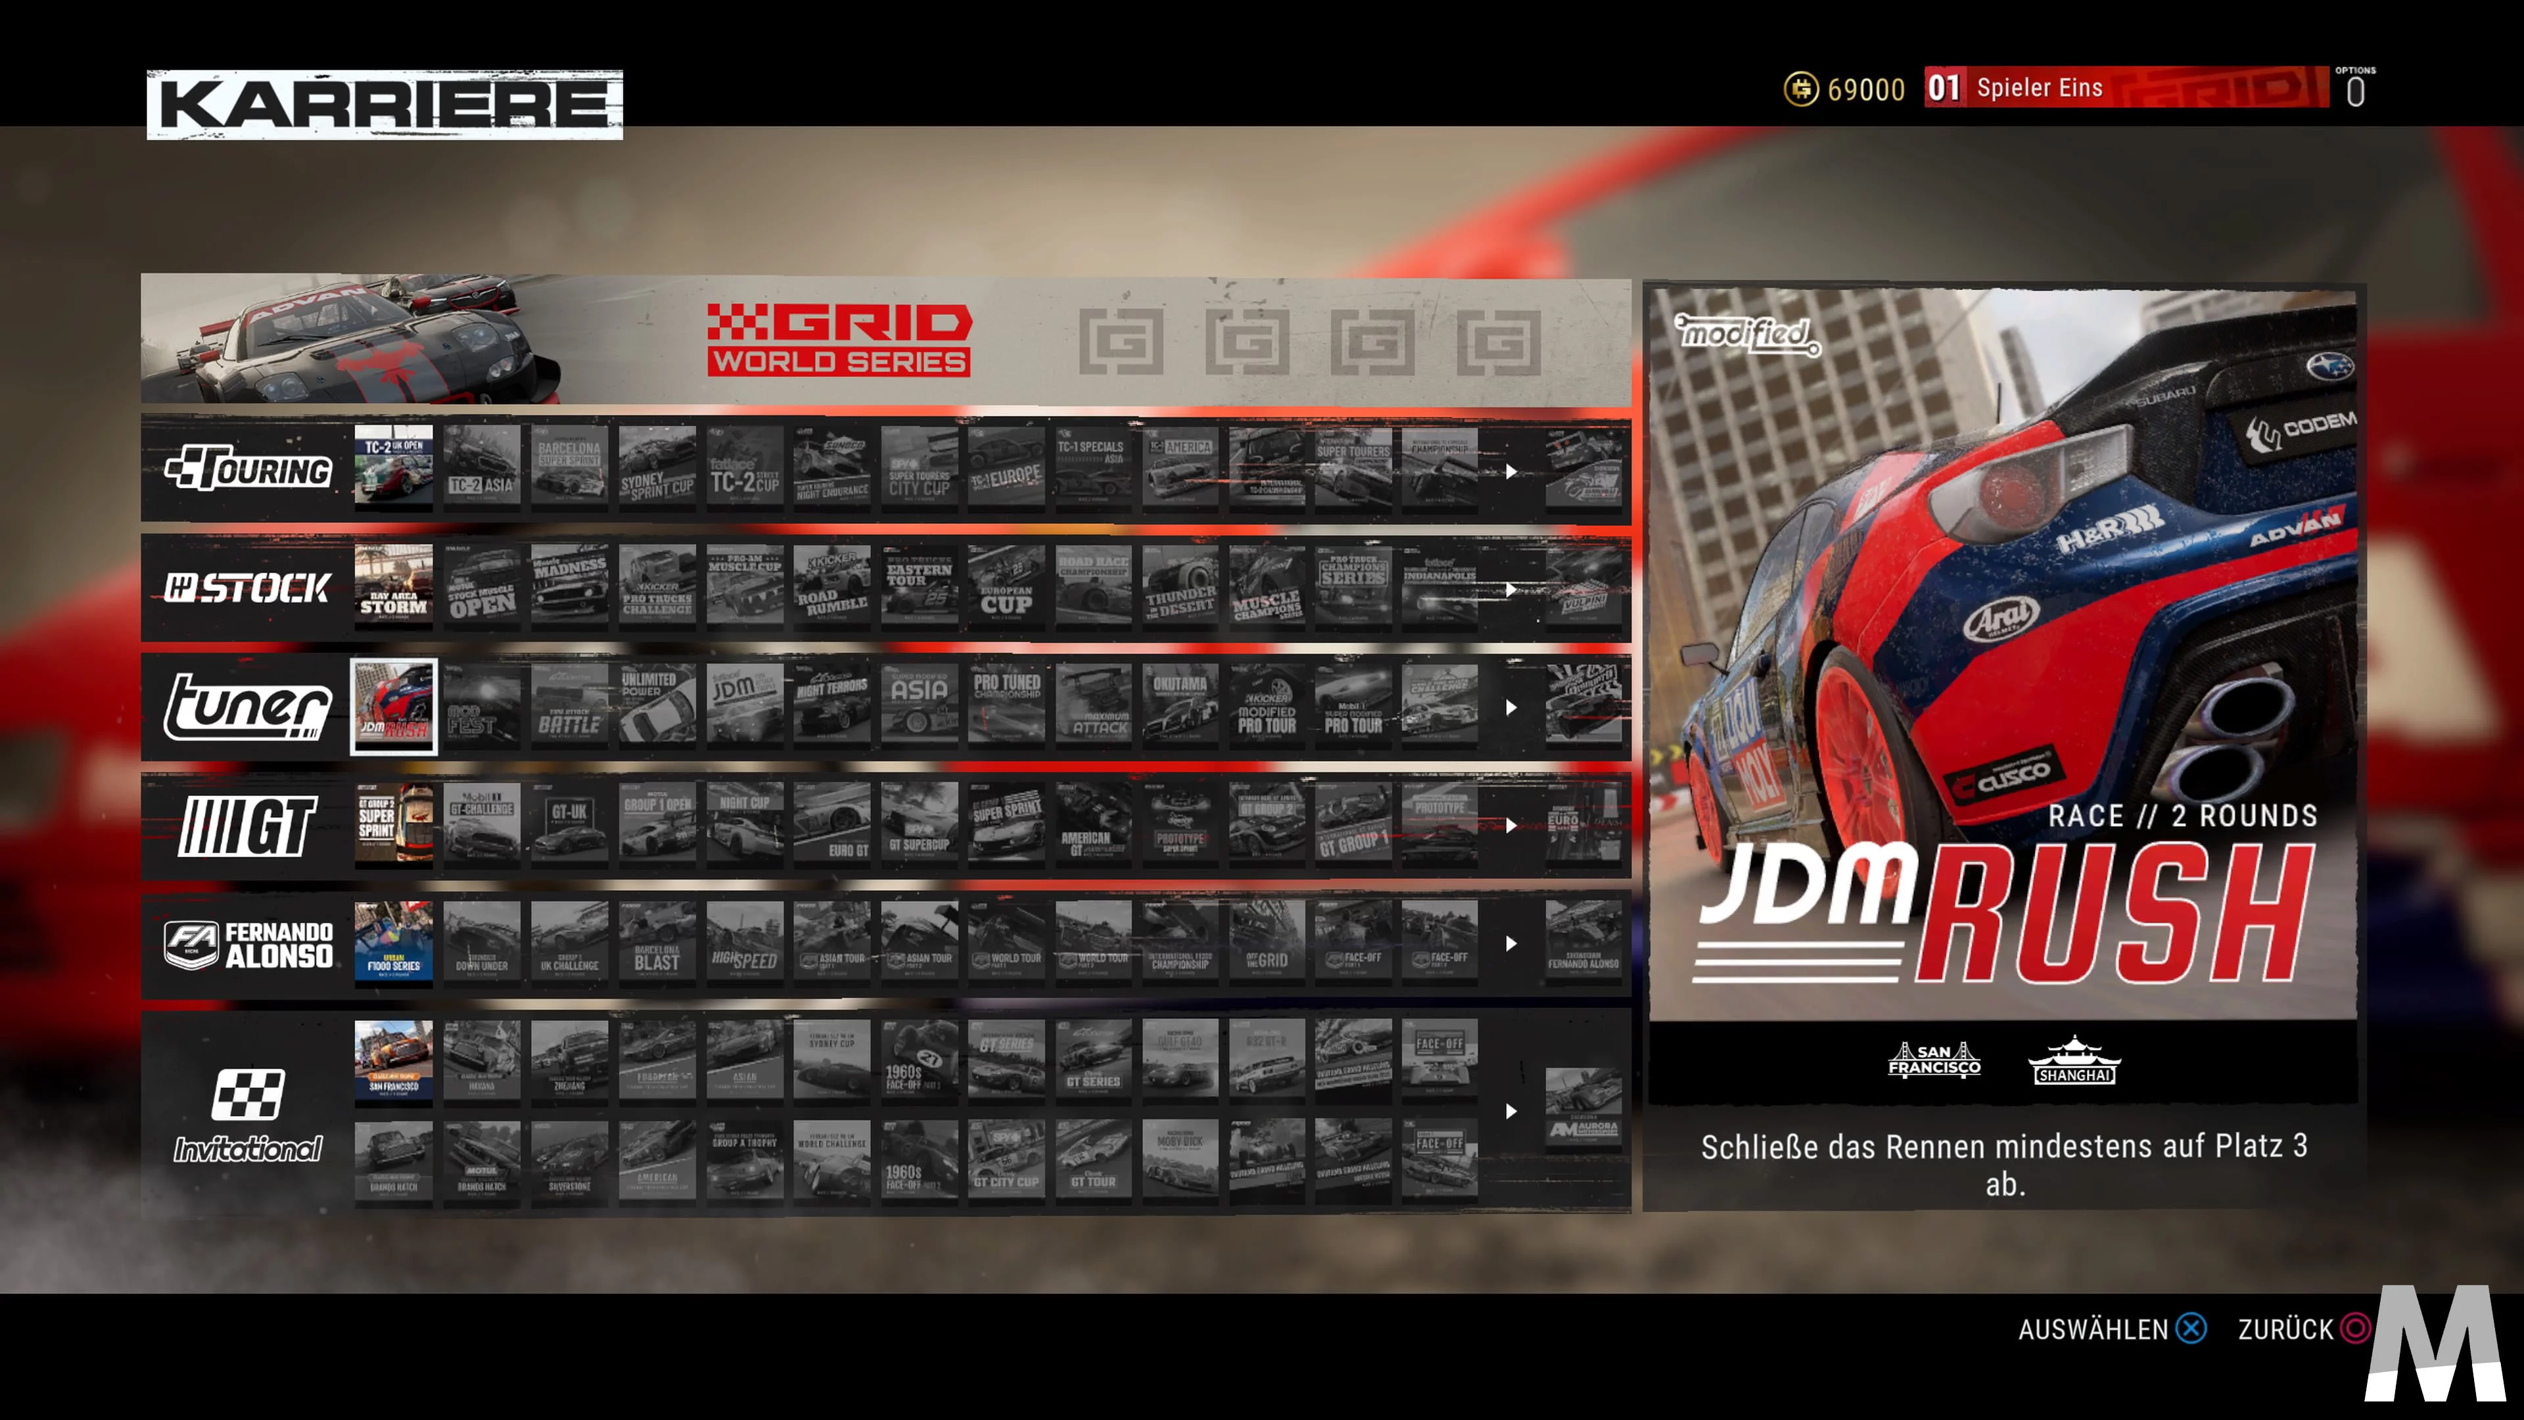This screenshot has width=2524, height=1420.
Task: Expand the Fernando Alonso row arrow
Action: 1511,943
